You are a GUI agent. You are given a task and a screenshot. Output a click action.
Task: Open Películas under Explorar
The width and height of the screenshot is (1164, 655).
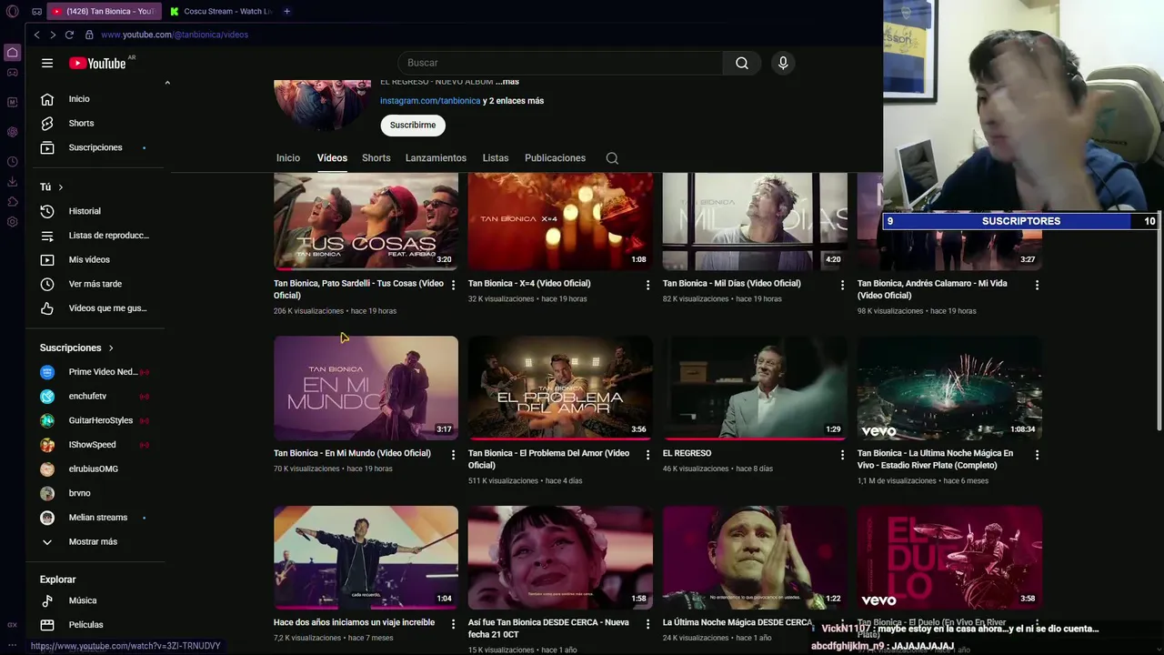(x=98, y=625)
